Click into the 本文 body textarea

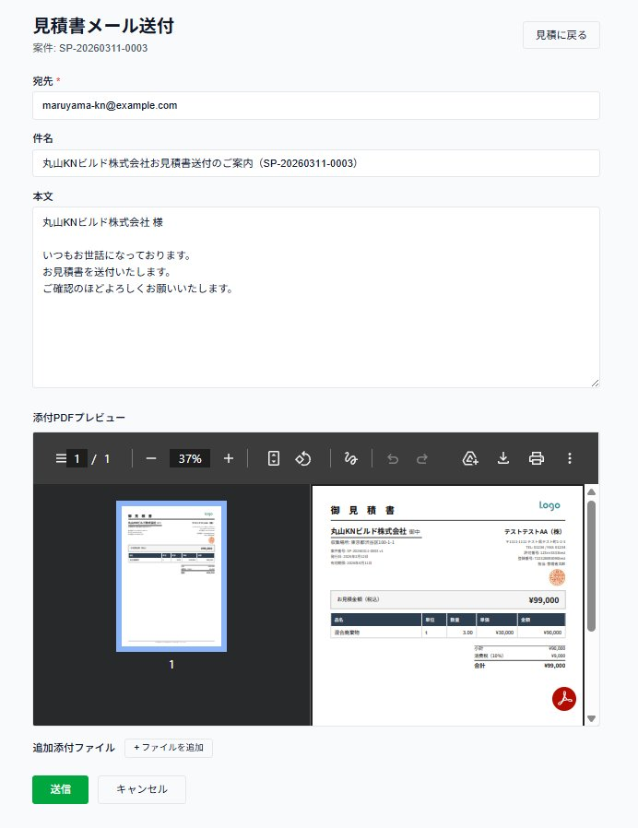pyautogui.click(x=316, y=297)
